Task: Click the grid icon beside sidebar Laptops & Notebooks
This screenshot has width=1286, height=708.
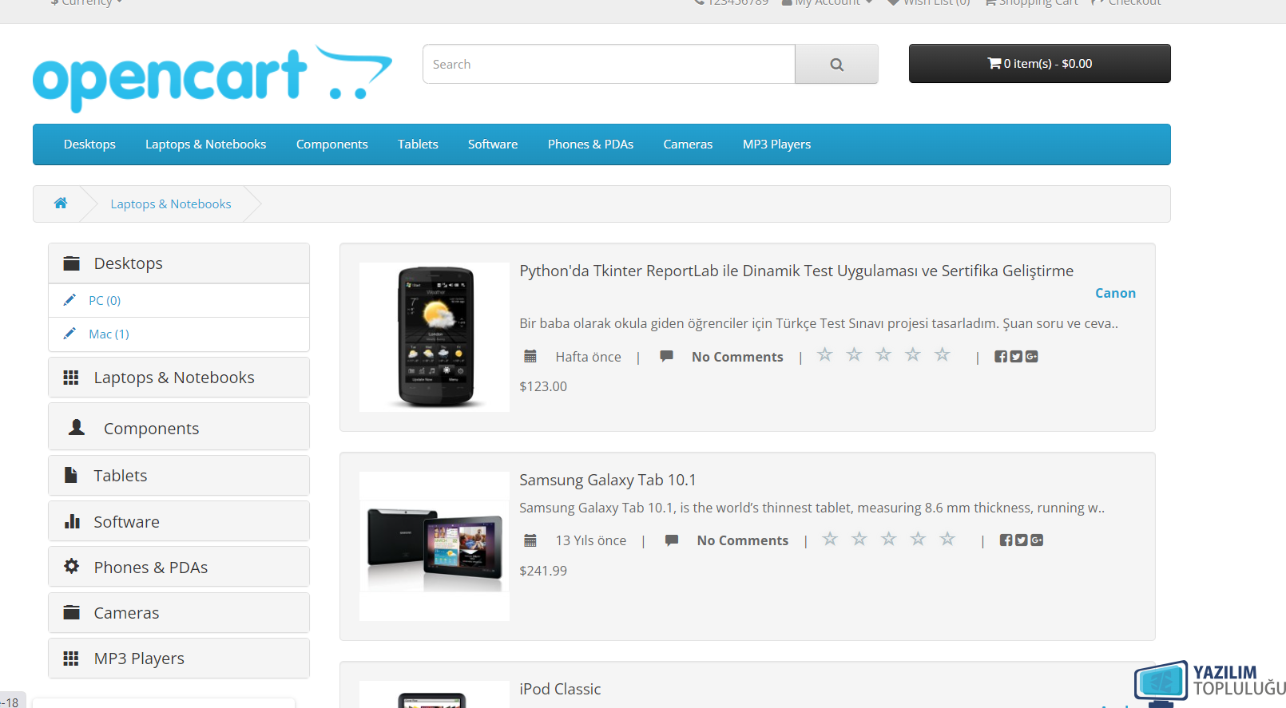Action: [x=71, y=378]
